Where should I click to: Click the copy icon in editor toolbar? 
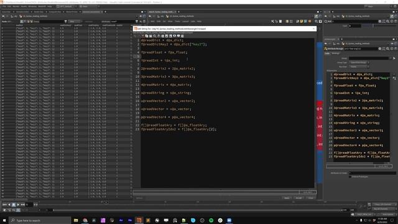[147, 36]
